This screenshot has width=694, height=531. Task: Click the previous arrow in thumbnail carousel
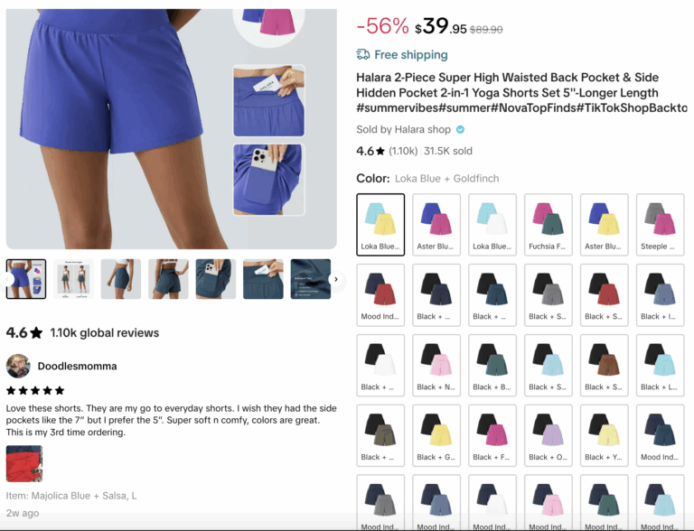7,279
